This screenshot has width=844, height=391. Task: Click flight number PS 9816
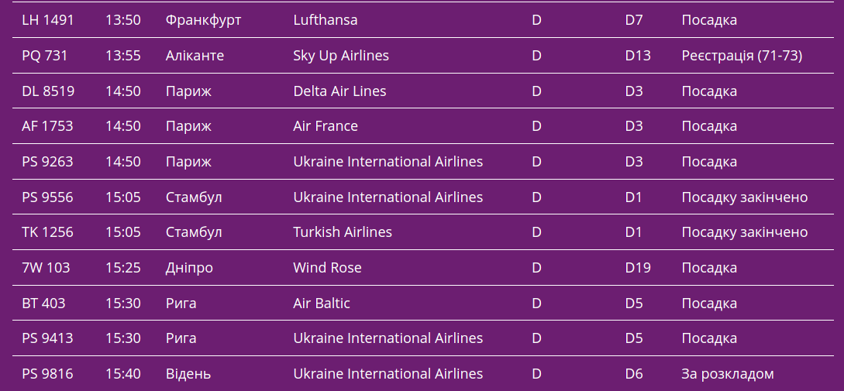coord(48,374)
